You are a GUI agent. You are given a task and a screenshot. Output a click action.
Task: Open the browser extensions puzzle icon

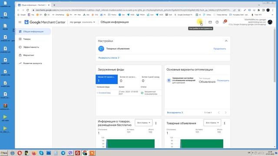tap(259, 10)
